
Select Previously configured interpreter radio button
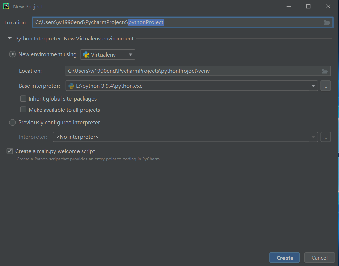[x=12, y=123]
